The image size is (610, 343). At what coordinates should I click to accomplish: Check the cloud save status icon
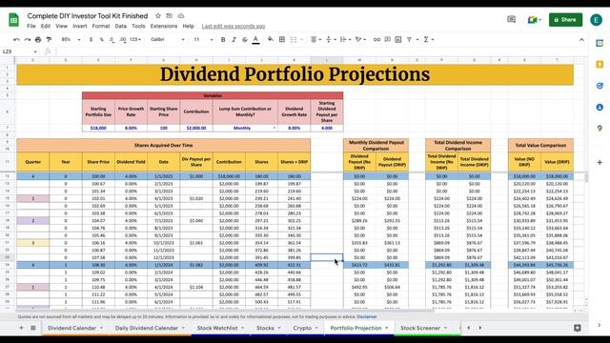tap(181, 16)
